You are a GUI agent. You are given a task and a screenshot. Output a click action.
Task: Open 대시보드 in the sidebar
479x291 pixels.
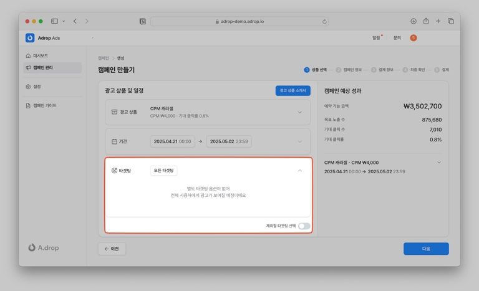coord(40,55)
